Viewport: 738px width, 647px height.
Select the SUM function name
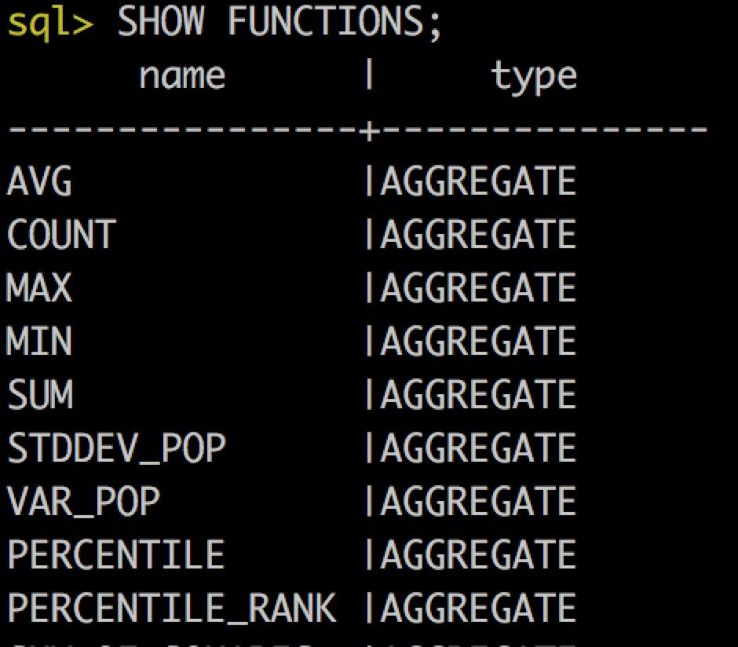(39, 395)
